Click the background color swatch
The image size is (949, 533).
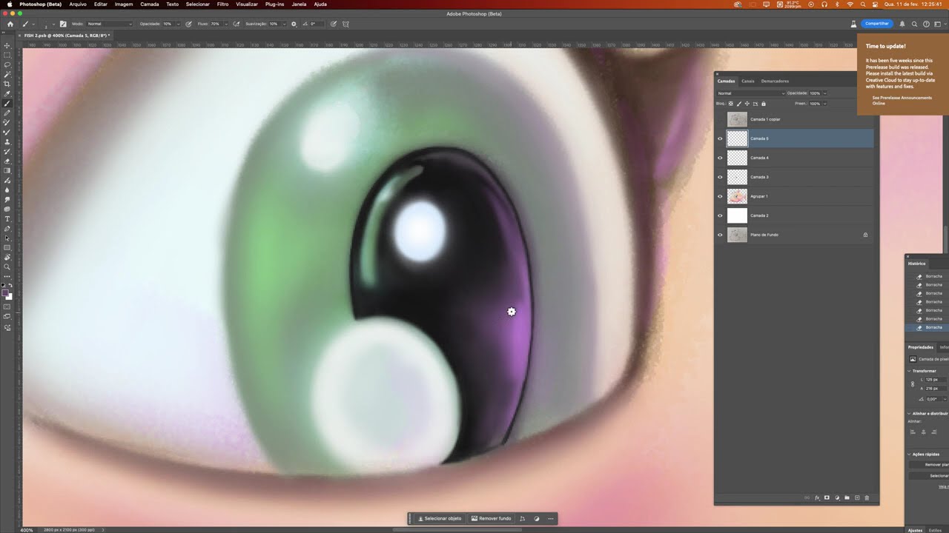tap(10, 297)
